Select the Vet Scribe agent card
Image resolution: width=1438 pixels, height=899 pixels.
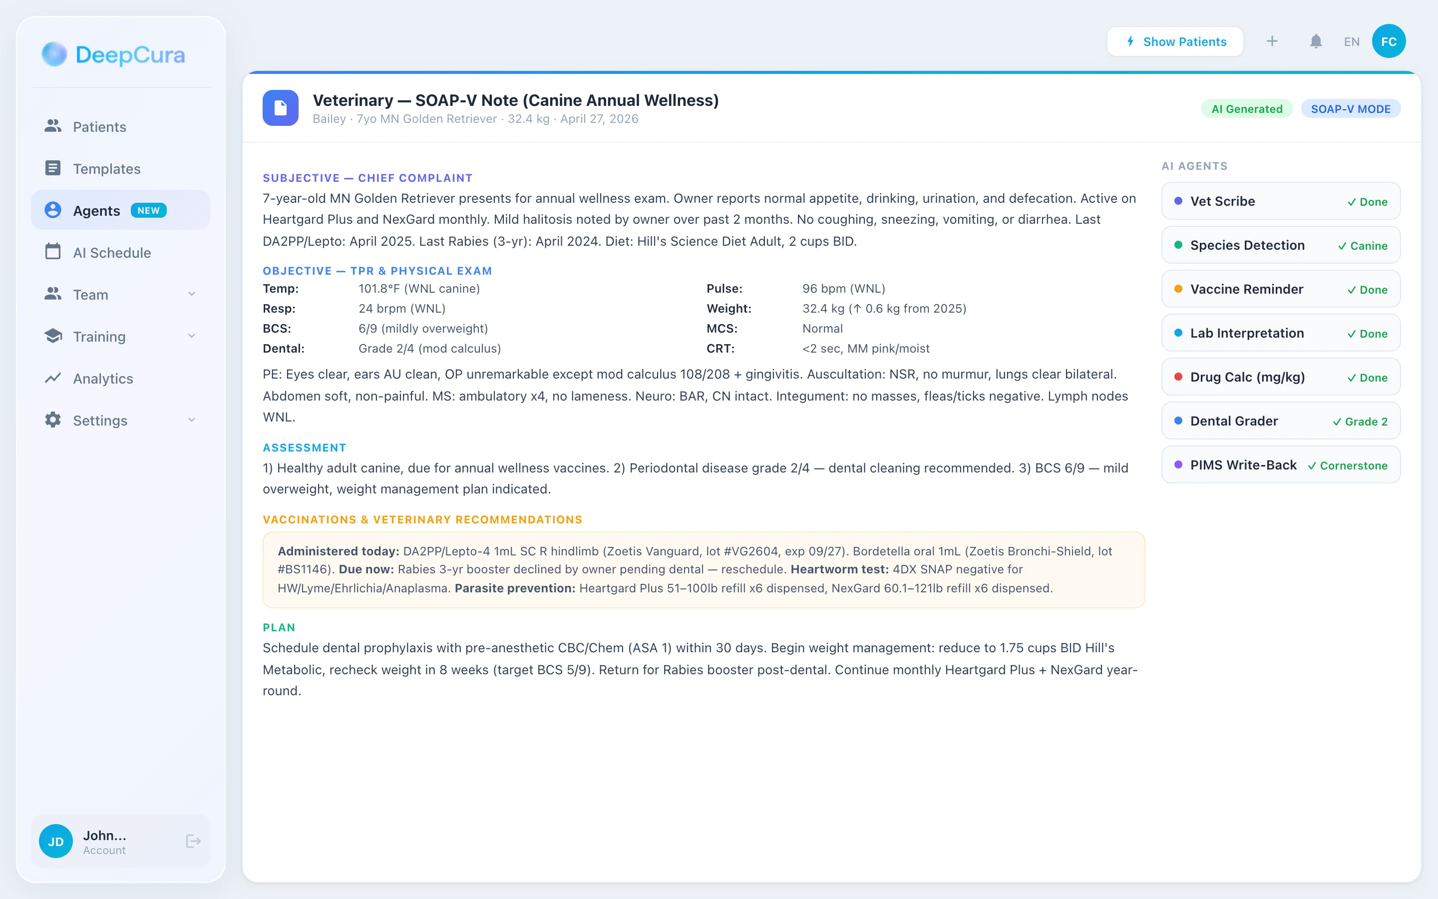pos(1281,202)
